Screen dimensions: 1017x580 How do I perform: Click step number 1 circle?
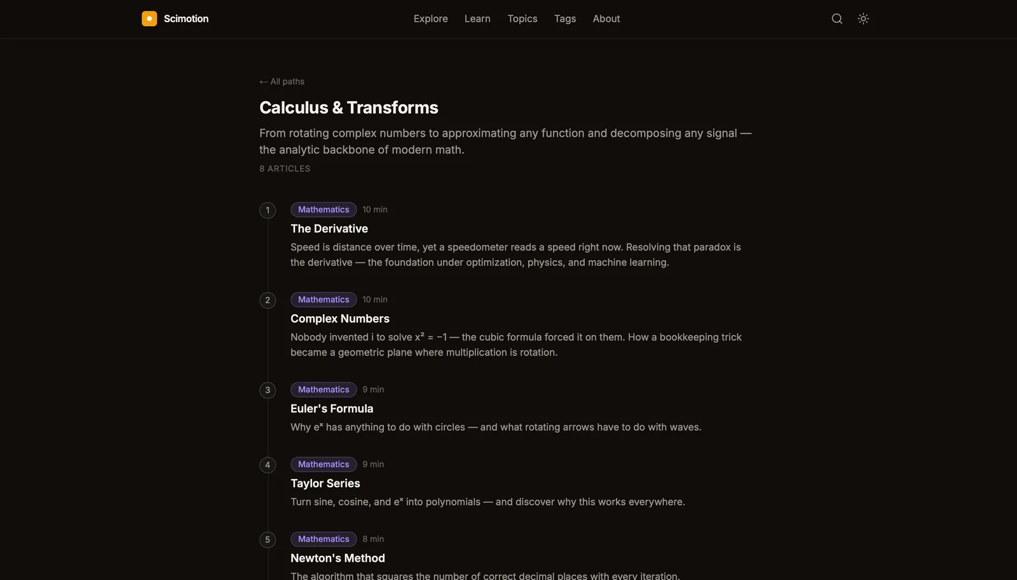point(268,210)
